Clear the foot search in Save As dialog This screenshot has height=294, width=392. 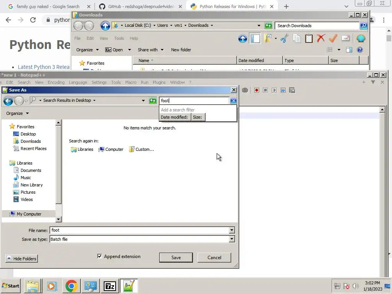(233, 101)
